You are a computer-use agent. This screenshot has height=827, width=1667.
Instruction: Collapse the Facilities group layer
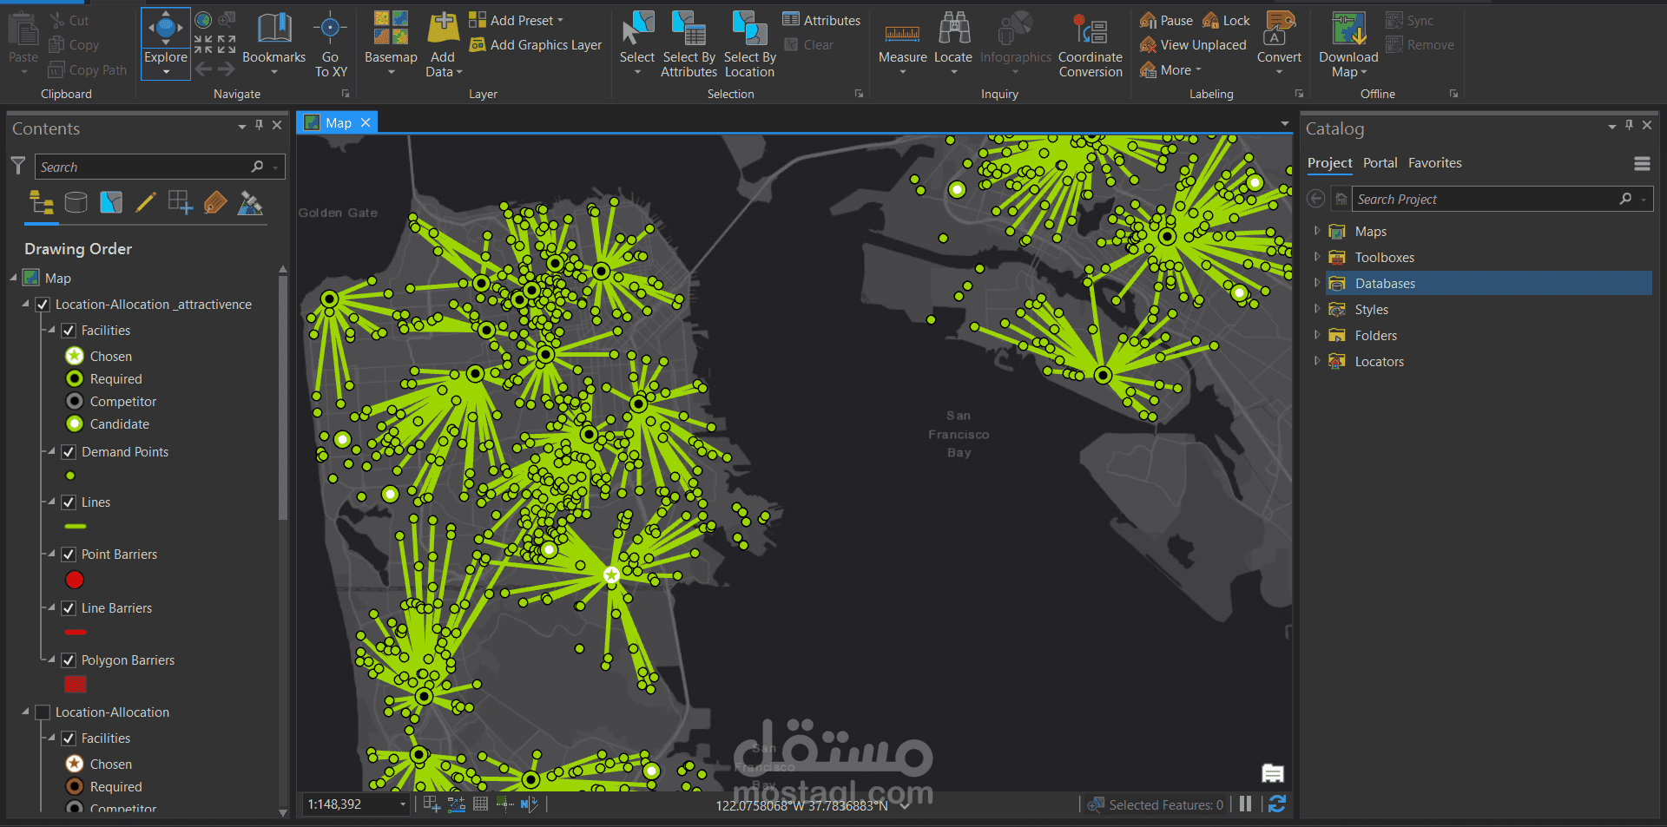(x=50, y=330)
